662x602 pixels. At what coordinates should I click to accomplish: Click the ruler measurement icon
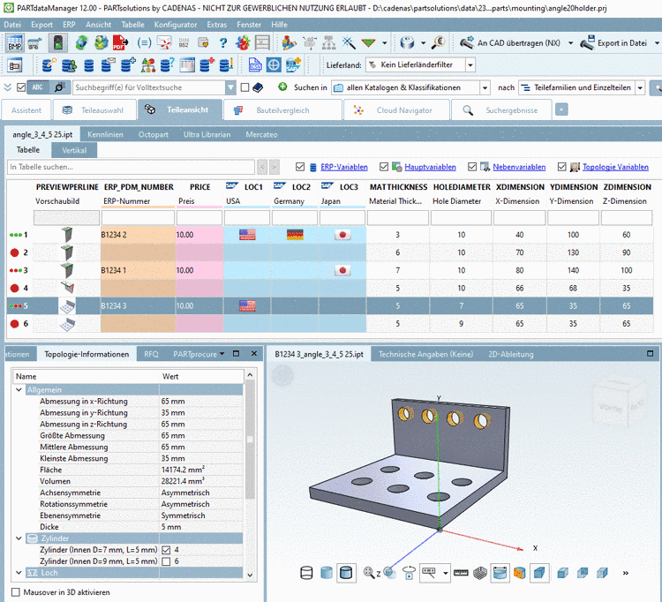pos(461,573)
